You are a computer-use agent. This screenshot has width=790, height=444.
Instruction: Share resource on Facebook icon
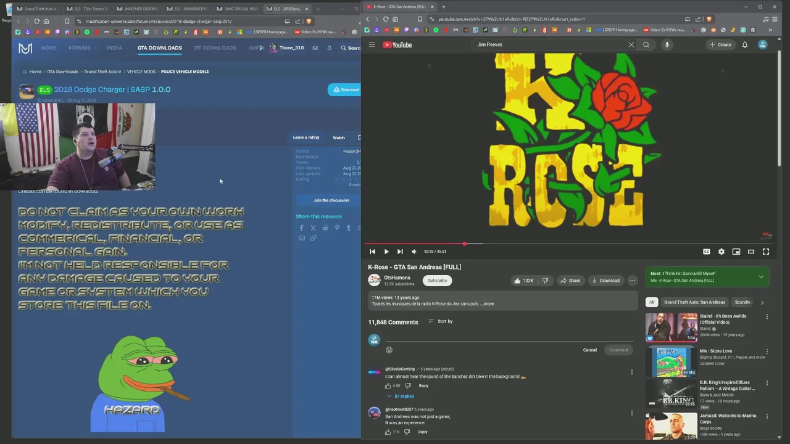tap(302, 228)
